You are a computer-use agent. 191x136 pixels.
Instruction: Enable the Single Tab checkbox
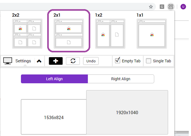[149, 61]
